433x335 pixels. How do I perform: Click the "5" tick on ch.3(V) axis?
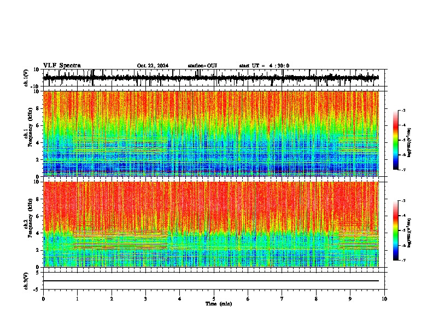(38, 272)
